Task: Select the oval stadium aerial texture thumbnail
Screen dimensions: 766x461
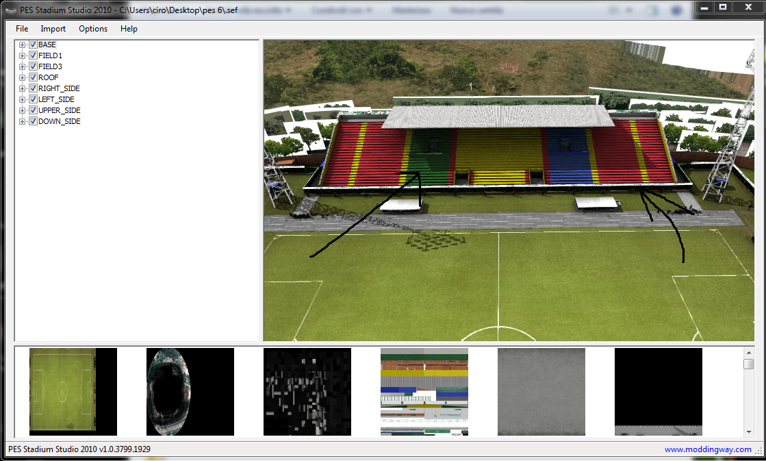Action: (190, 392)
